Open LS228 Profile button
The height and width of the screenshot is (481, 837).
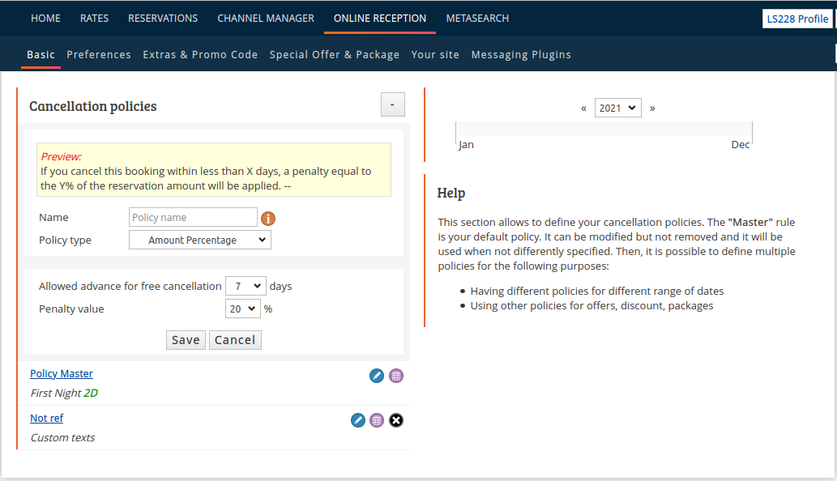[797, 19]
